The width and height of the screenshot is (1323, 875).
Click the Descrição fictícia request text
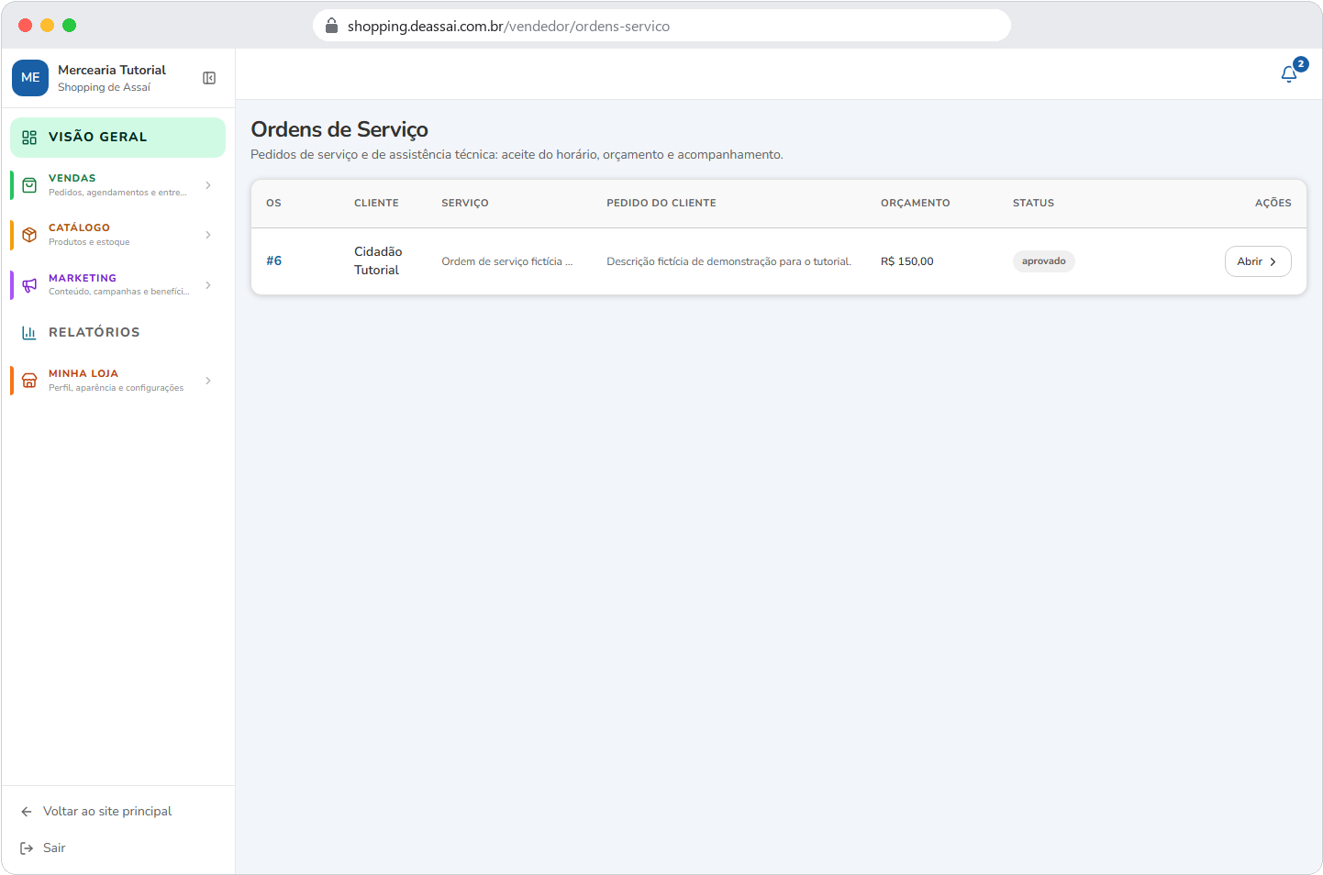[x=729, y=261]
